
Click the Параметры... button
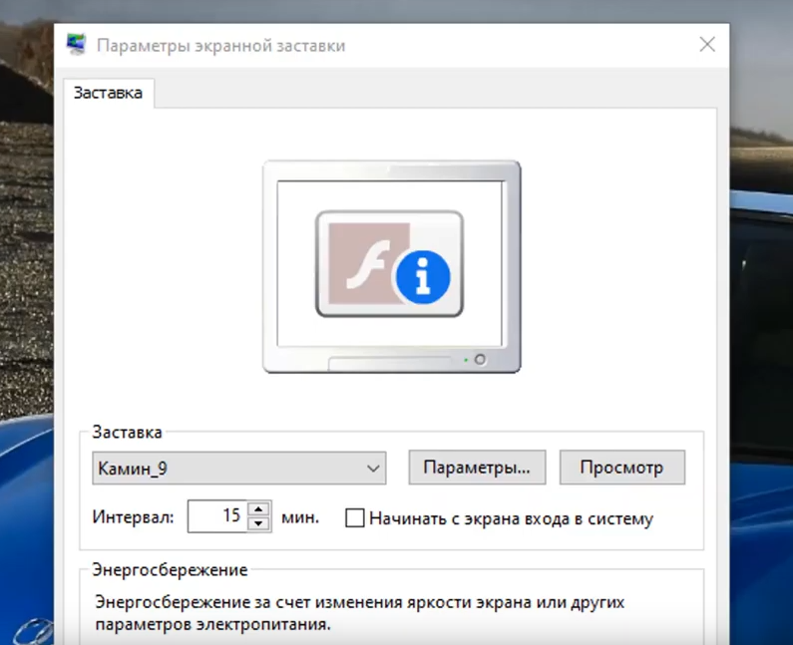click(477, 468)
